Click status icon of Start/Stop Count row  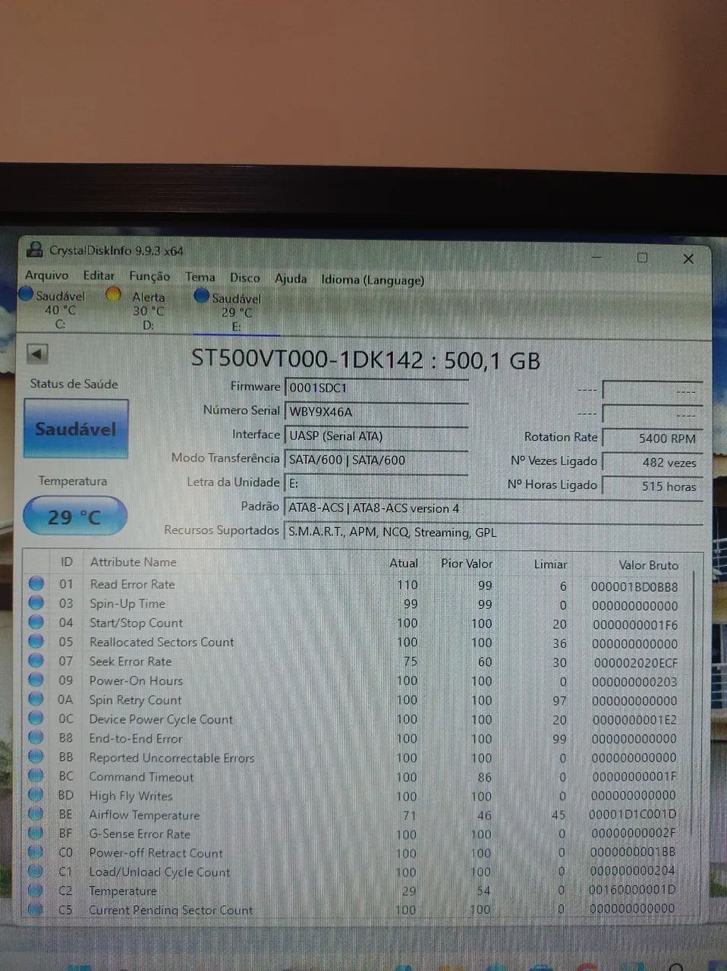pos(36,622)
